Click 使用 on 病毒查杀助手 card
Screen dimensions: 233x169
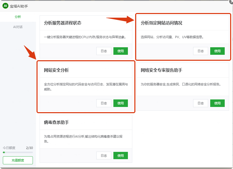[x=120, y=156]
